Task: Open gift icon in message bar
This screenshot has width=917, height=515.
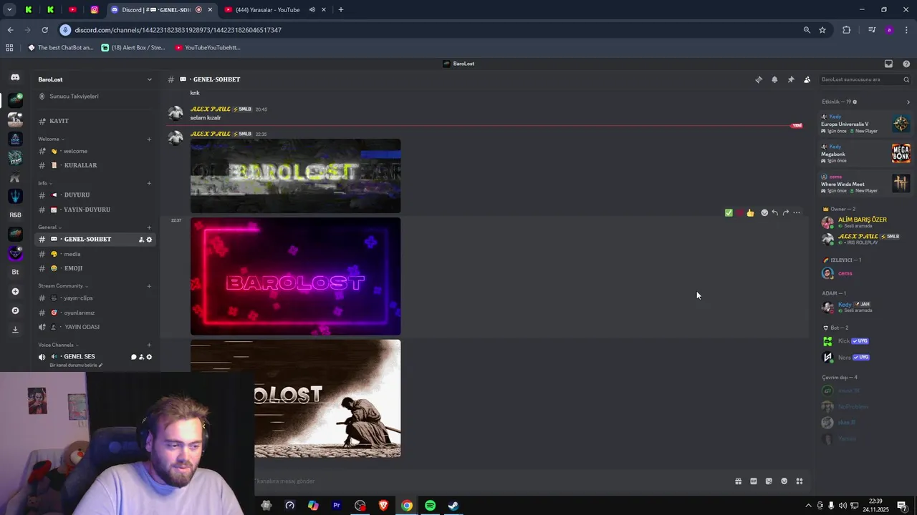Action: (738, 481)
